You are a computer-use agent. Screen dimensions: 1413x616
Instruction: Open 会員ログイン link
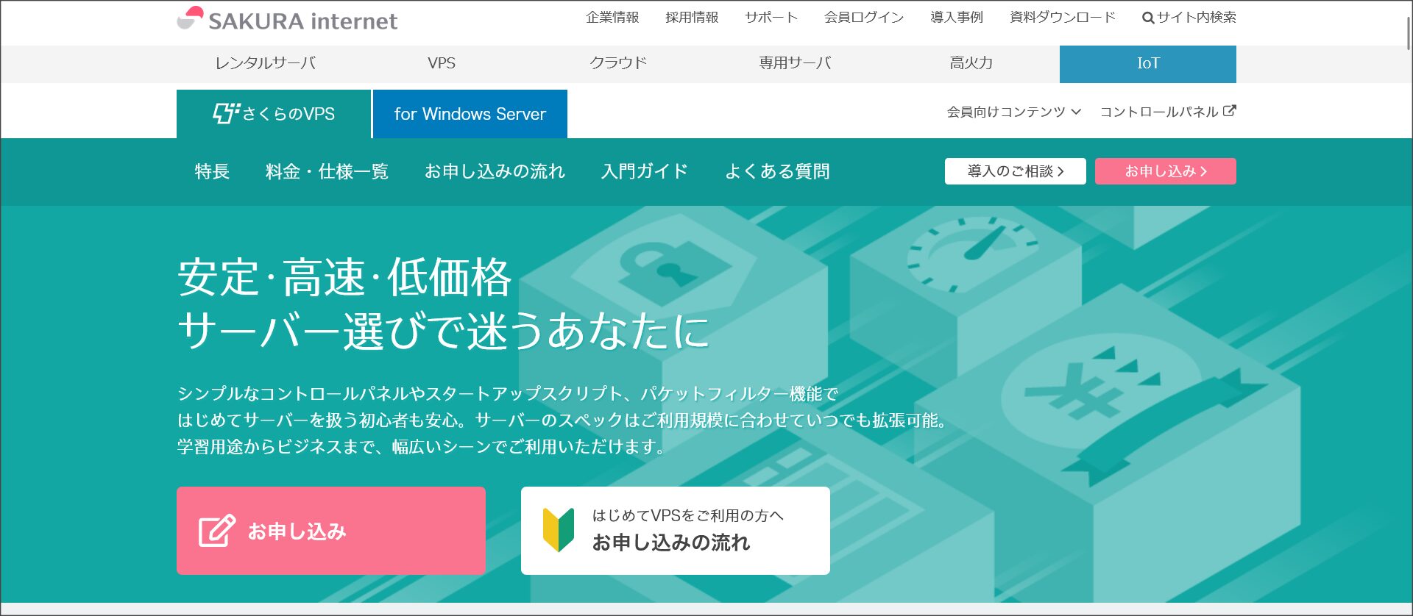864,17
